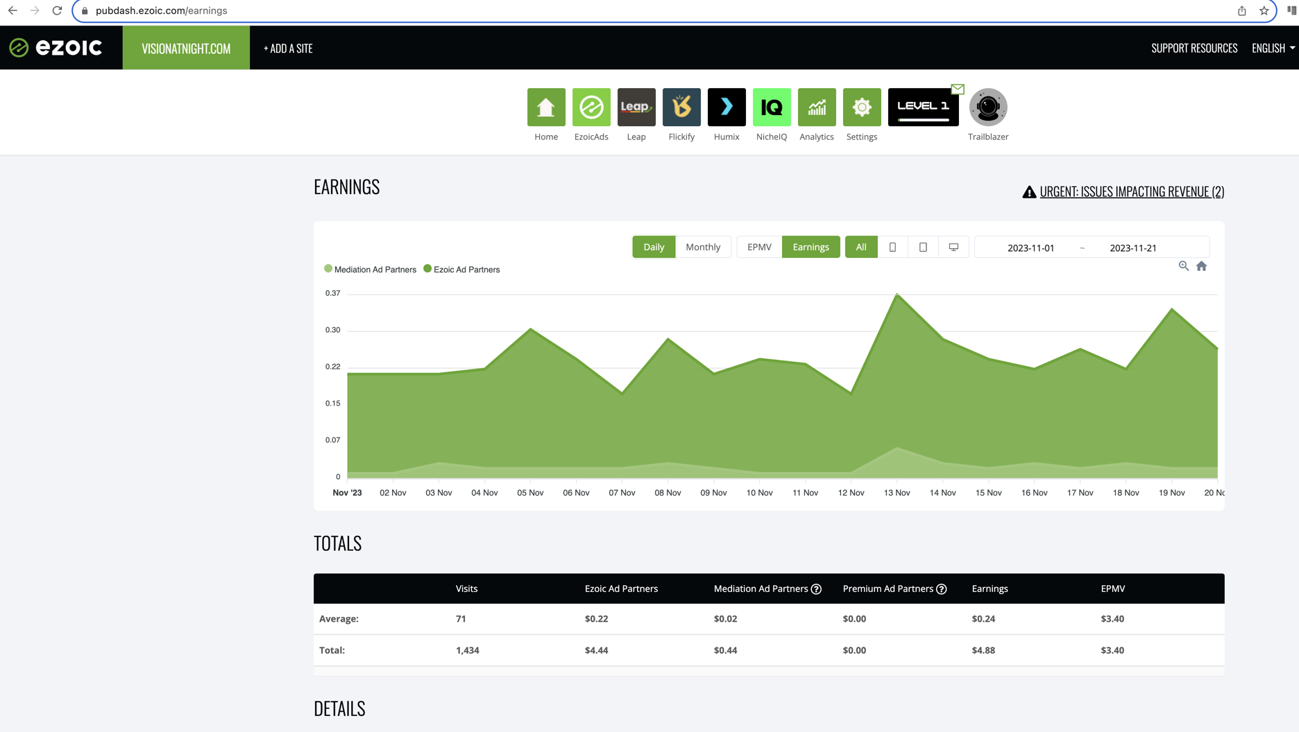Click total Ezoic partners value $4.44

tap(596, 650)
